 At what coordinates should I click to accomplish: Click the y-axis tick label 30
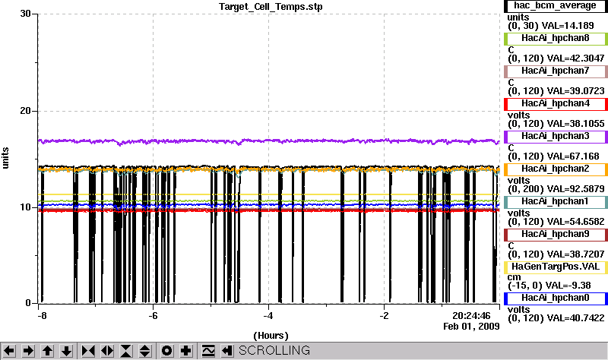(x=26, y=14)
